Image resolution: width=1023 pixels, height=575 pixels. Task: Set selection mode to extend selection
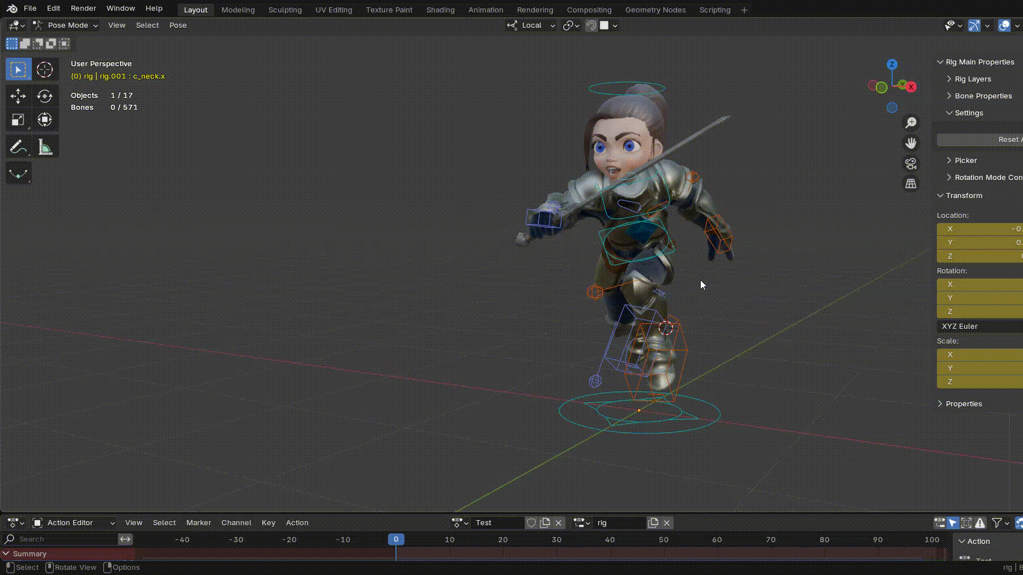pos(25,44)
